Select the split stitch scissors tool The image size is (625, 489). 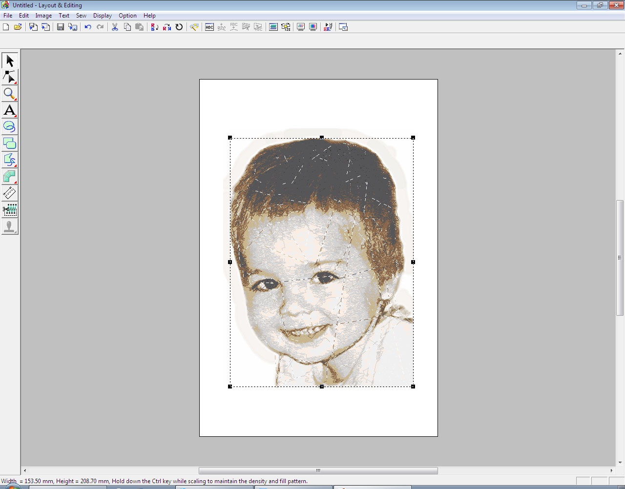click(10, 210)
